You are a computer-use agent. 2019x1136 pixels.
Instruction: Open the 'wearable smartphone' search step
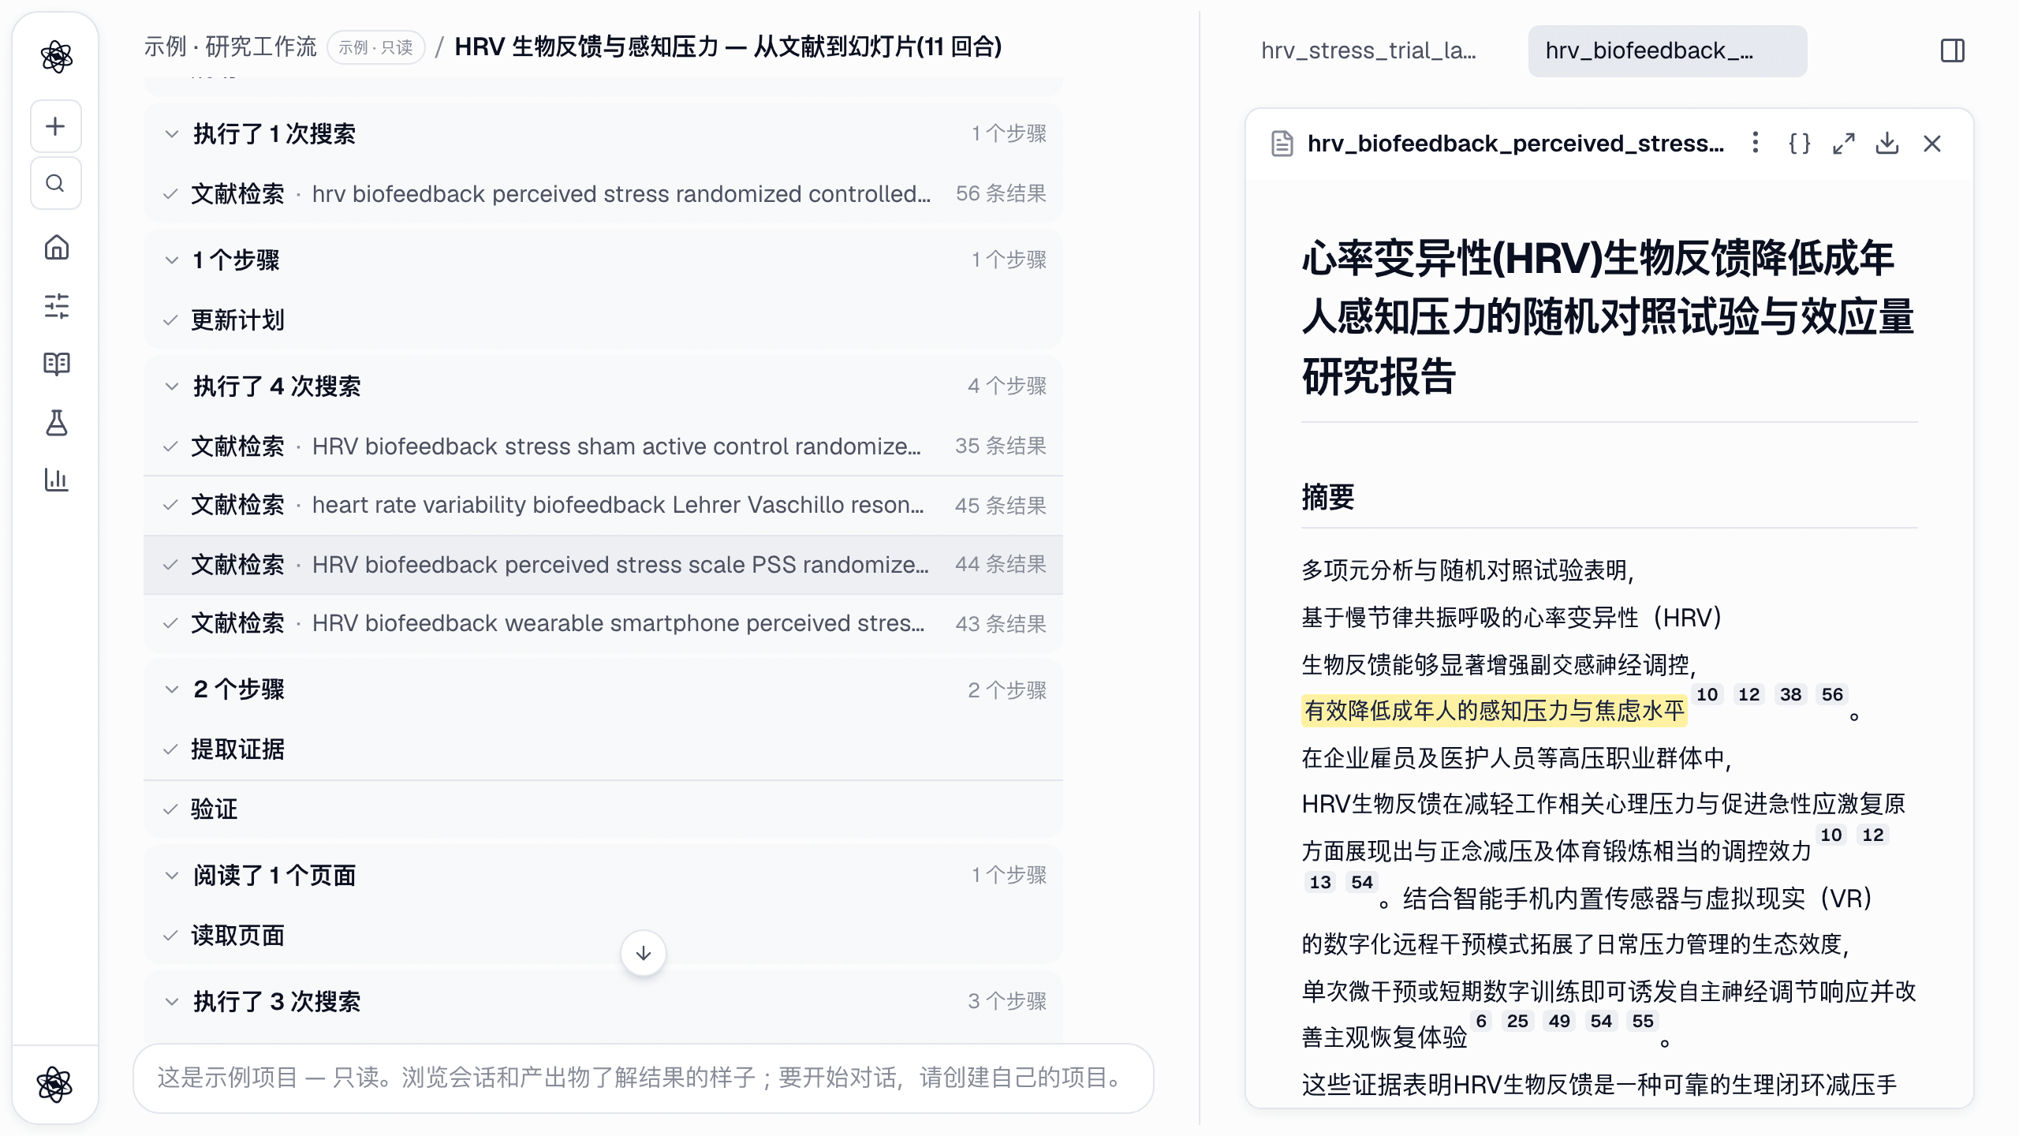click(603, 623)
